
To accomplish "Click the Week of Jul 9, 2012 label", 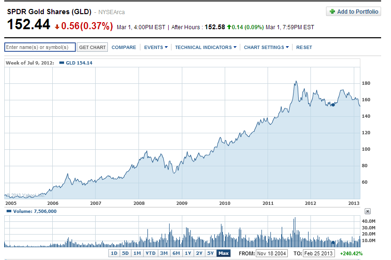I will [x=30, y=63].
